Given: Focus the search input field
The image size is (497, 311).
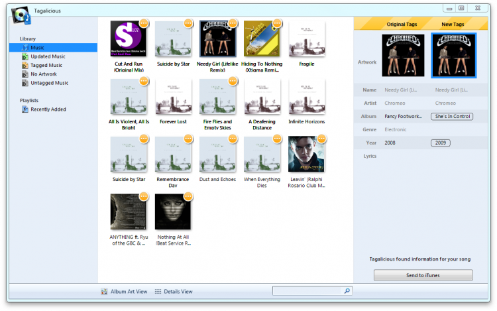Looking at the screenshot, I should click(x=308, y=290).
